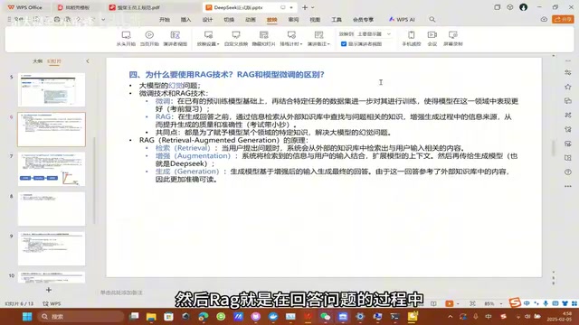Switch to 工具 ribbon tab

(x=337, y=20)
